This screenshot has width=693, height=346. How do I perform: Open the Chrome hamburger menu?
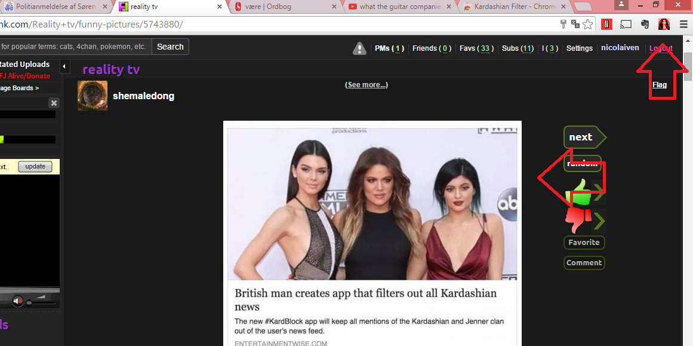point(683,25)
